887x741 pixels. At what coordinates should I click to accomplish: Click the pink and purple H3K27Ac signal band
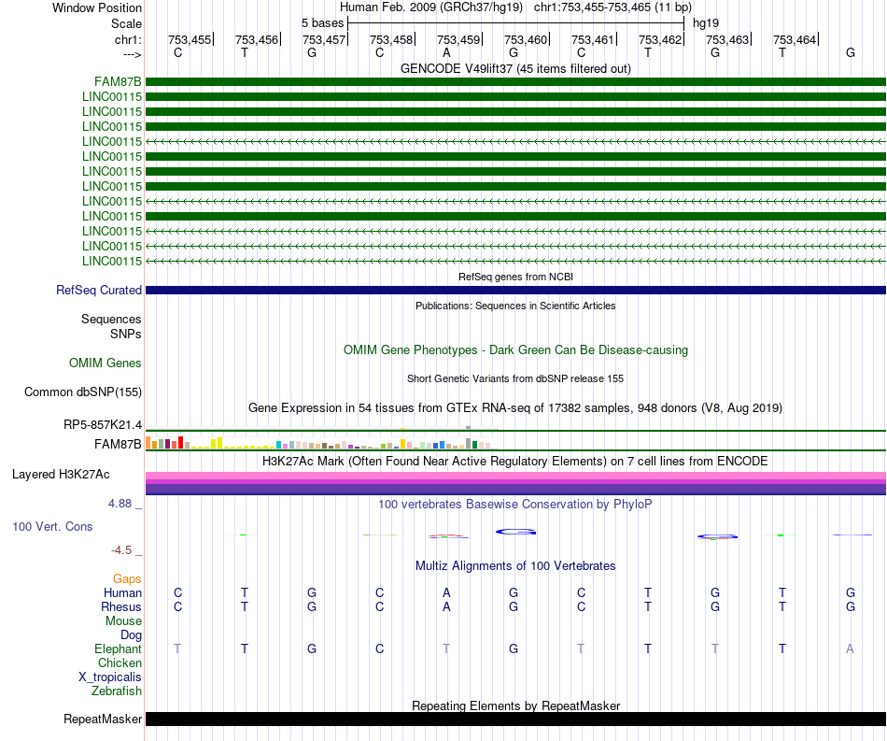point(515,483)
